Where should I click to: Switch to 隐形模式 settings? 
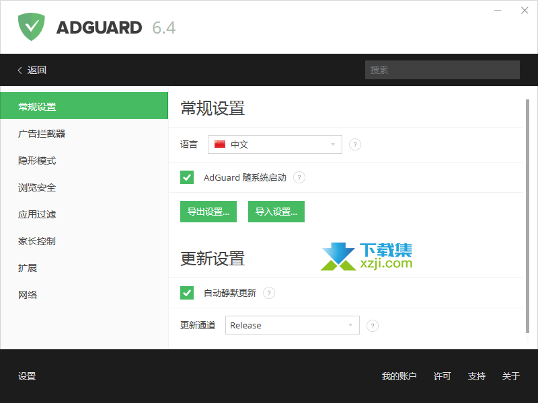tap(37, 161)
